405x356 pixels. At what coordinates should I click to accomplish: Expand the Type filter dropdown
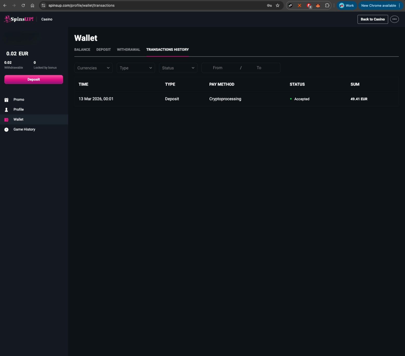[x=136, y=68]
